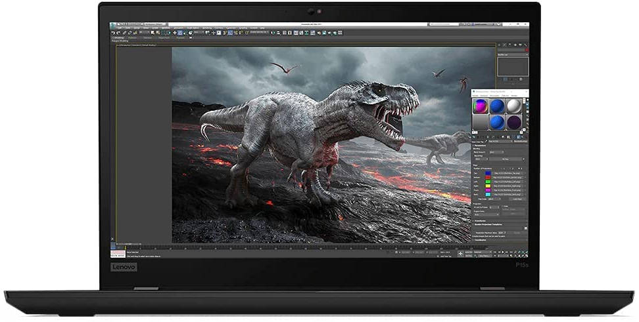This screenshot has height=322, width=639.
Task: Click the Mirror tool icon
Action: (272, 33)
